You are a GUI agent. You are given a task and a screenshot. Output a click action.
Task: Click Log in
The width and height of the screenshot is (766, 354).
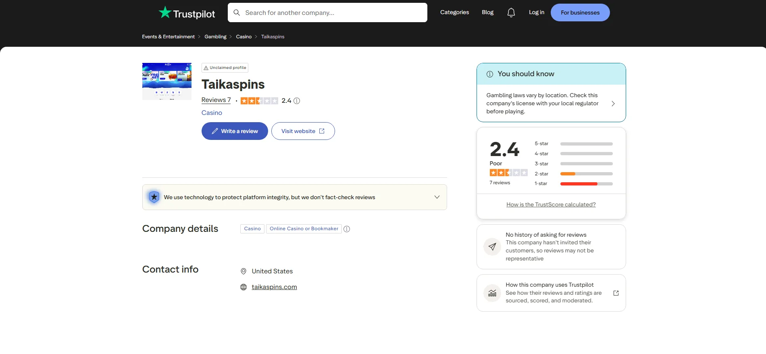coord(537,12)
